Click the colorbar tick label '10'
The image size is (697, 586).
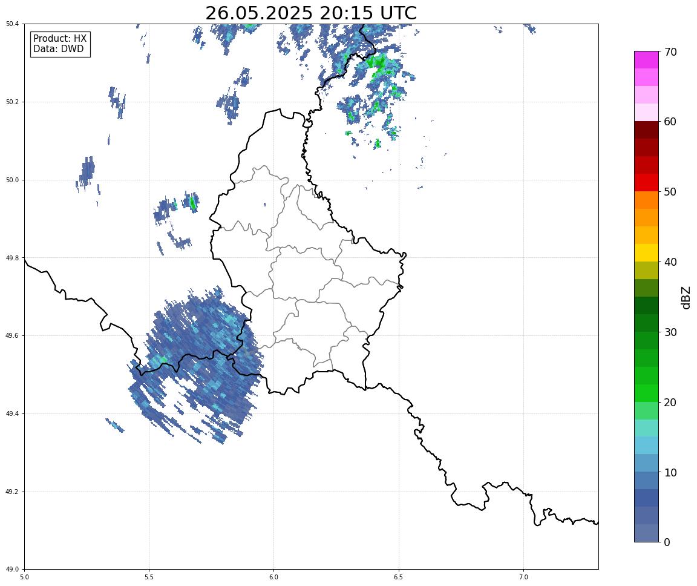[x=670, y=473]
